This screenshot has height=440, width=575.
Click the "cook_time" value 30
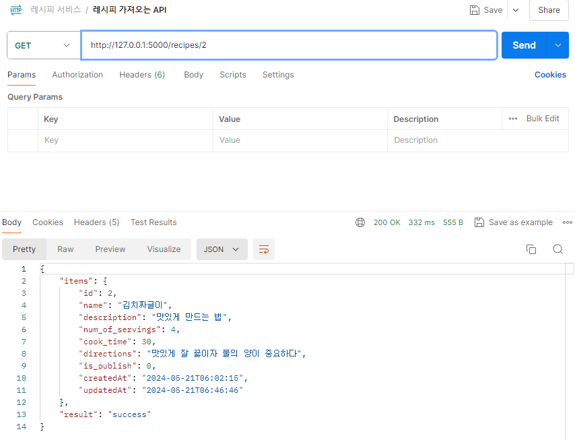pos(146,342)
